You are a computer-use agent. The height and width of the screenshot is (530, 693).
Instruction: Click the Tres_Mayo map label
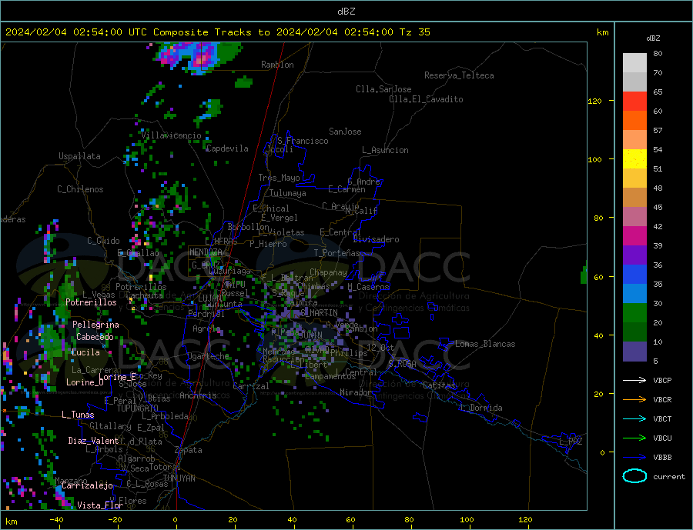click(x=280, y=178)
